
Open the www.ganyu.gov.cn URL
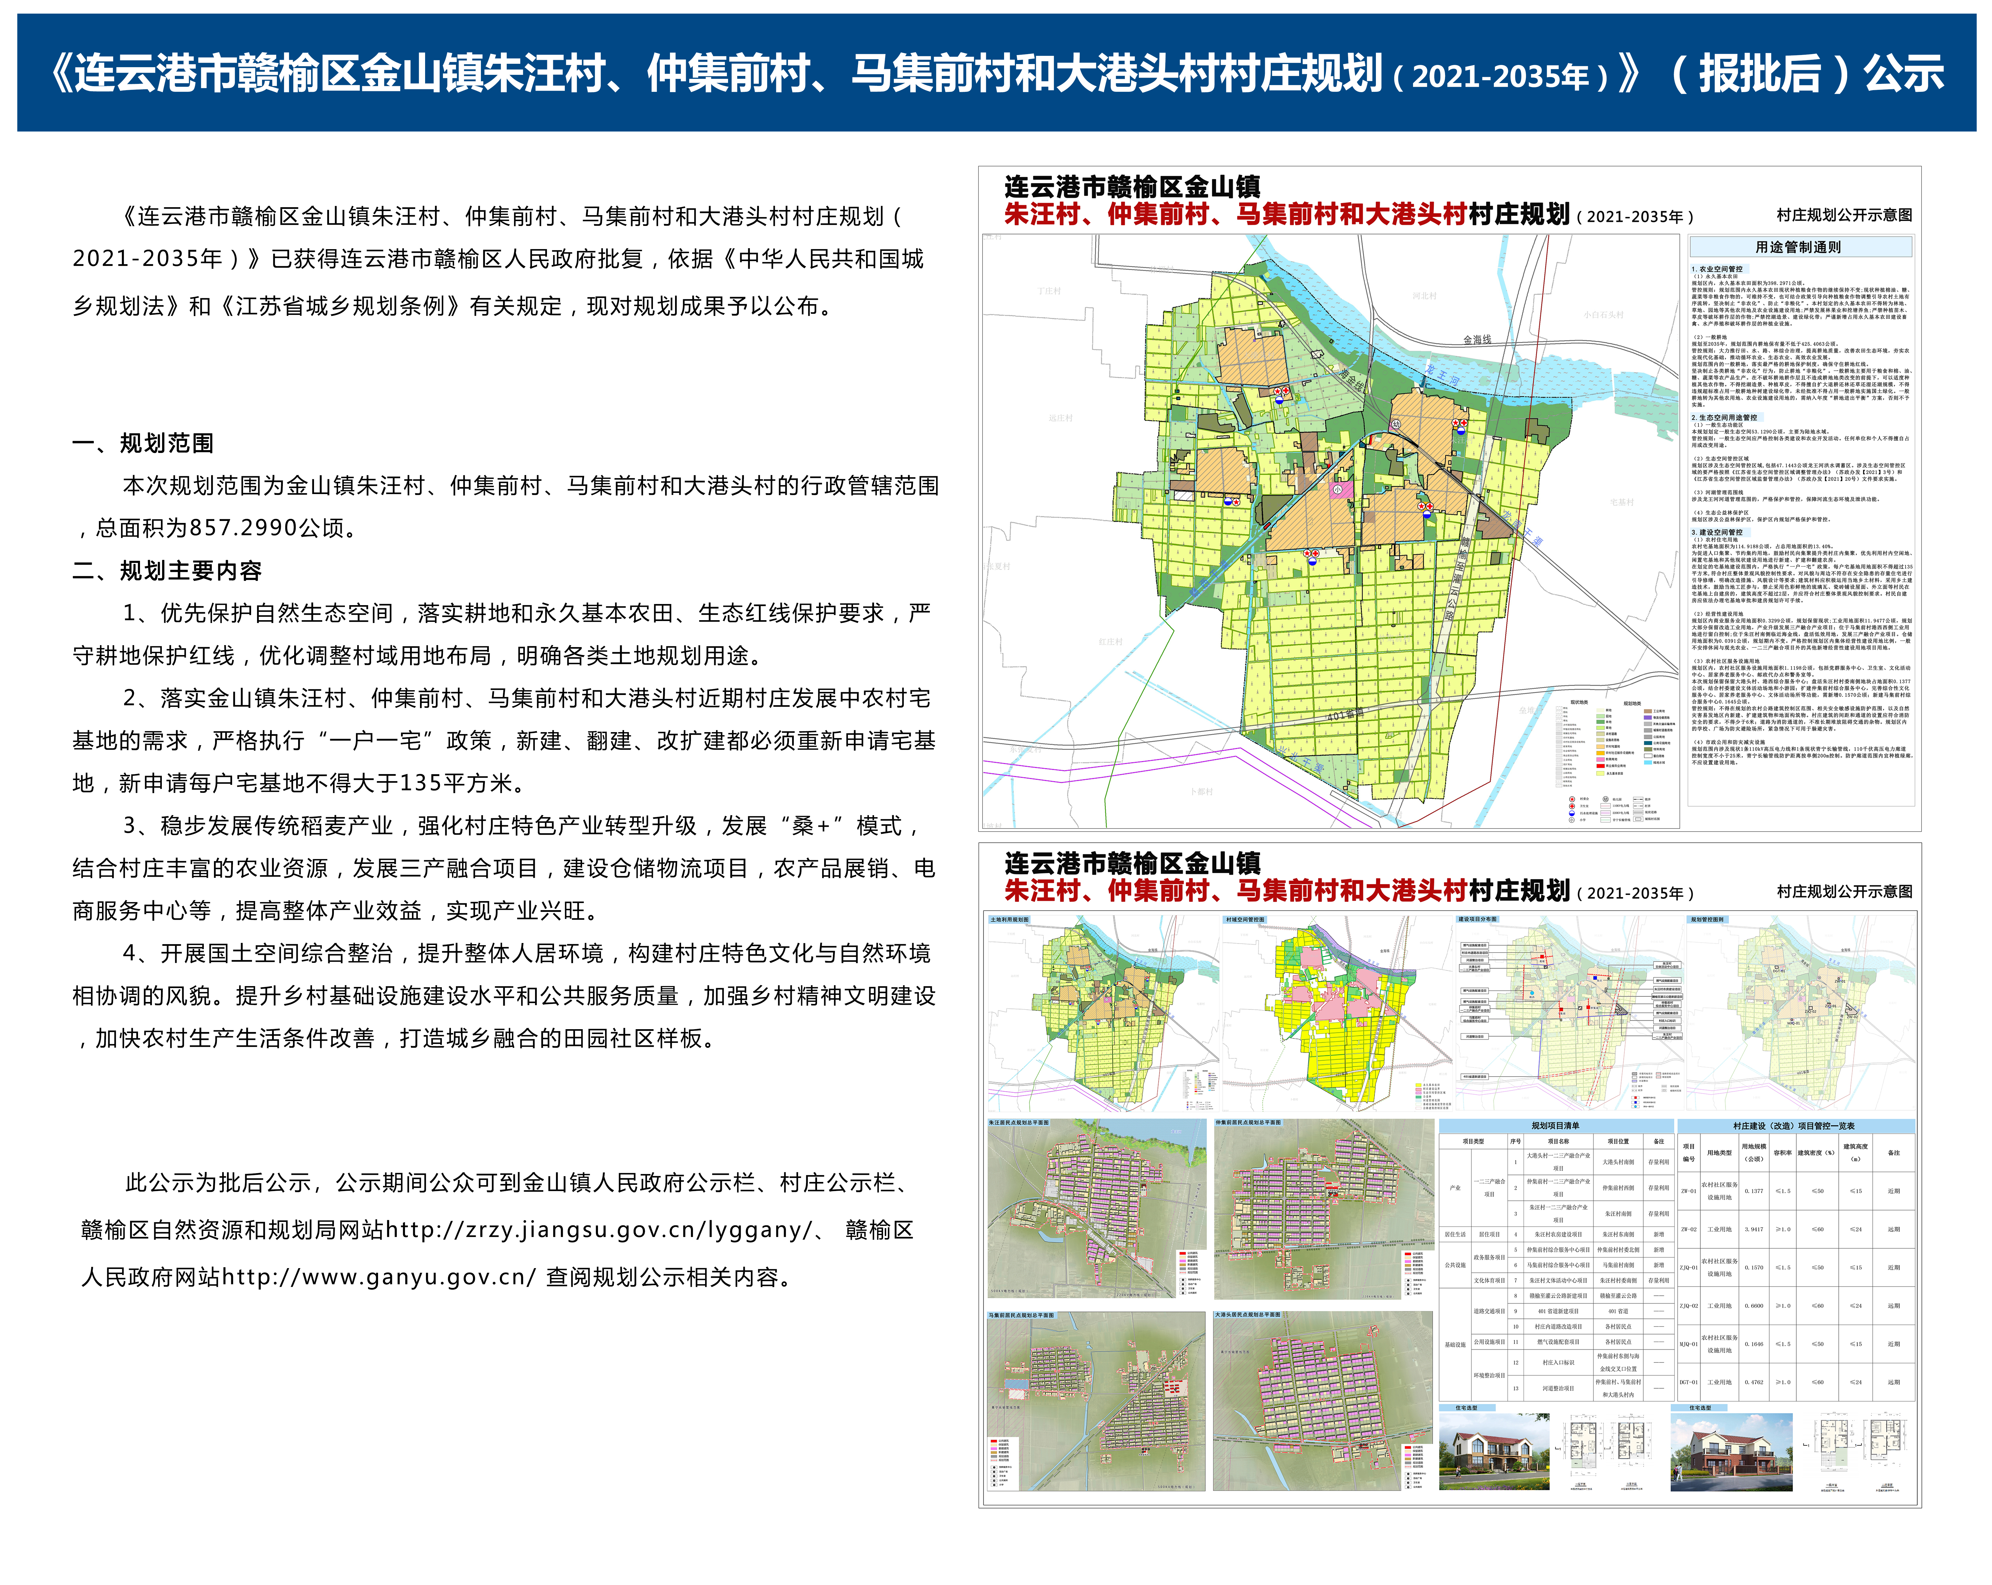[x=379, y=1277]
